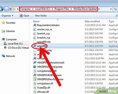Select Favorites in the navigation pane
Screen dimensions: 118x94
pyautogui.click(x=11, y=23)
